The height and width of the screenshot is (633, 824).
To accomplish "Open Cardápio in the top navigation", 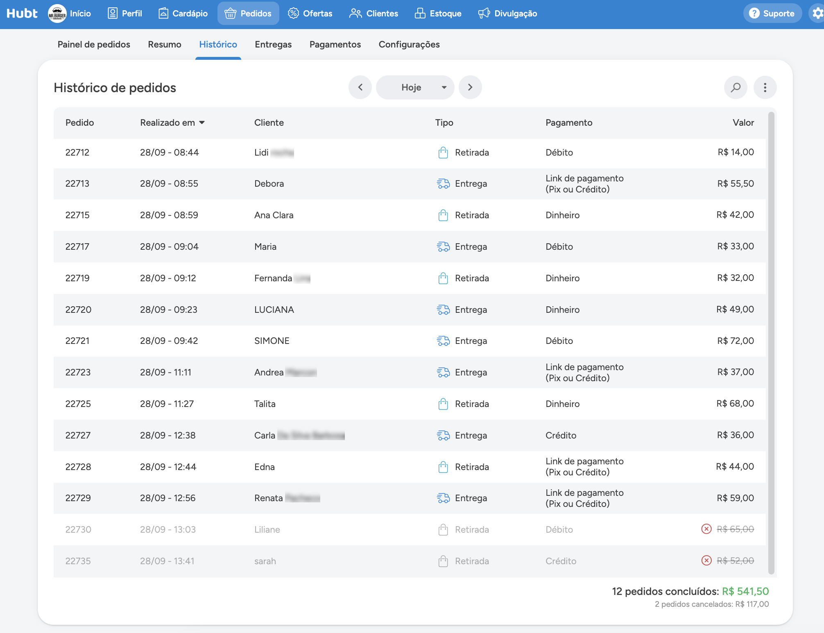I will [x=183, y=14].
